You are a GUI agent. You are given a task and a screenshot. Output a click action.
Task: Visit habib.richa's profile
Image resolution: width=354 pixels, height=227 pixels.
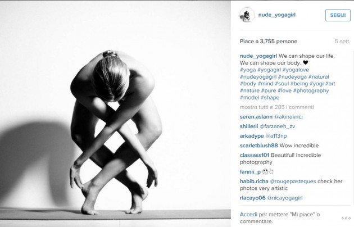coord(254,181)
